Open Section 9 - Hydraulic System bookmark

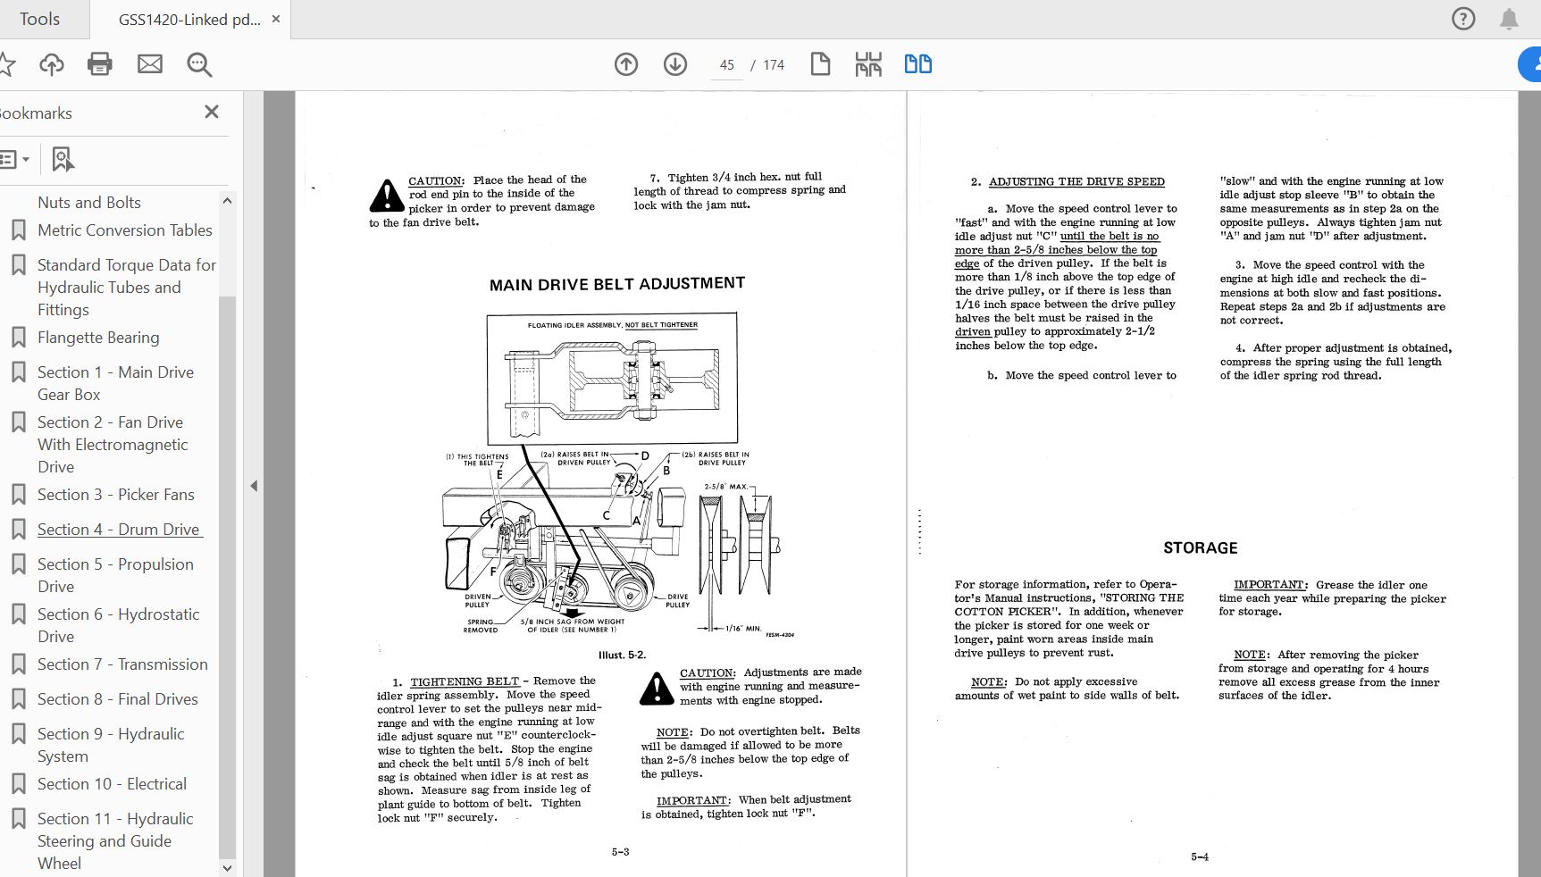point(111,745)
